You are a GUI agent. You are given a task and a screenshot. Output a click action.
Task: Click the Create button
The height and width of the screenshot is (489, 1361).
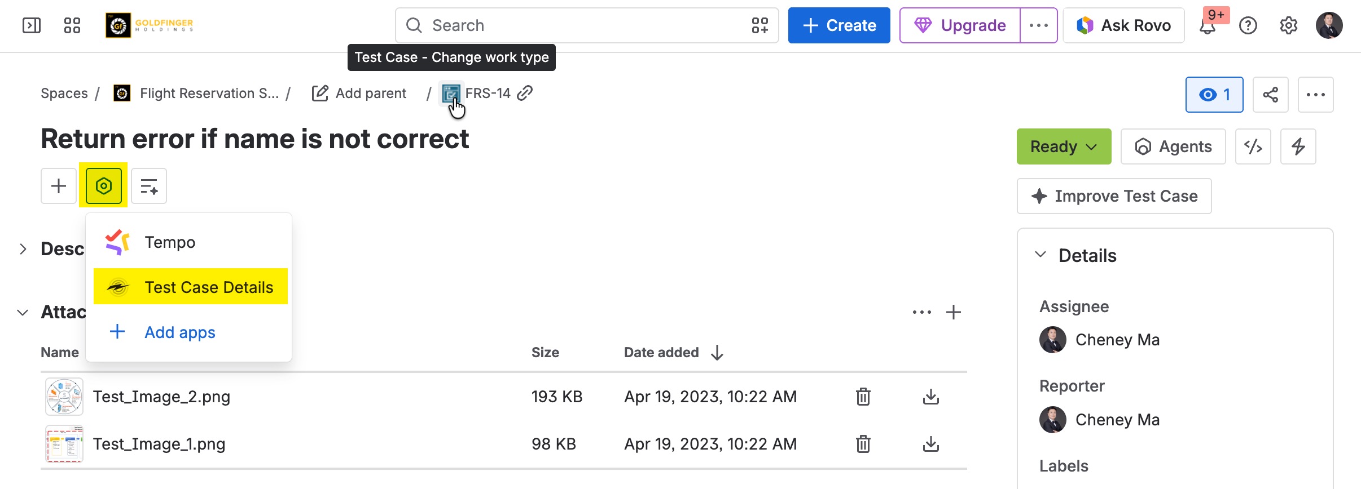pos(839,25)
